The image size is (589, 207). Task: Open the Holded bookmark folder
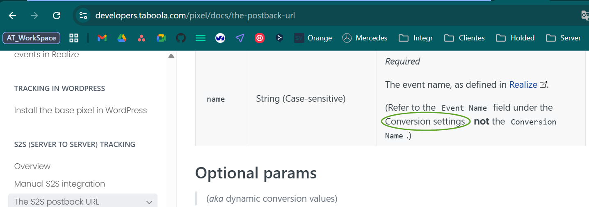click(515, 38)
